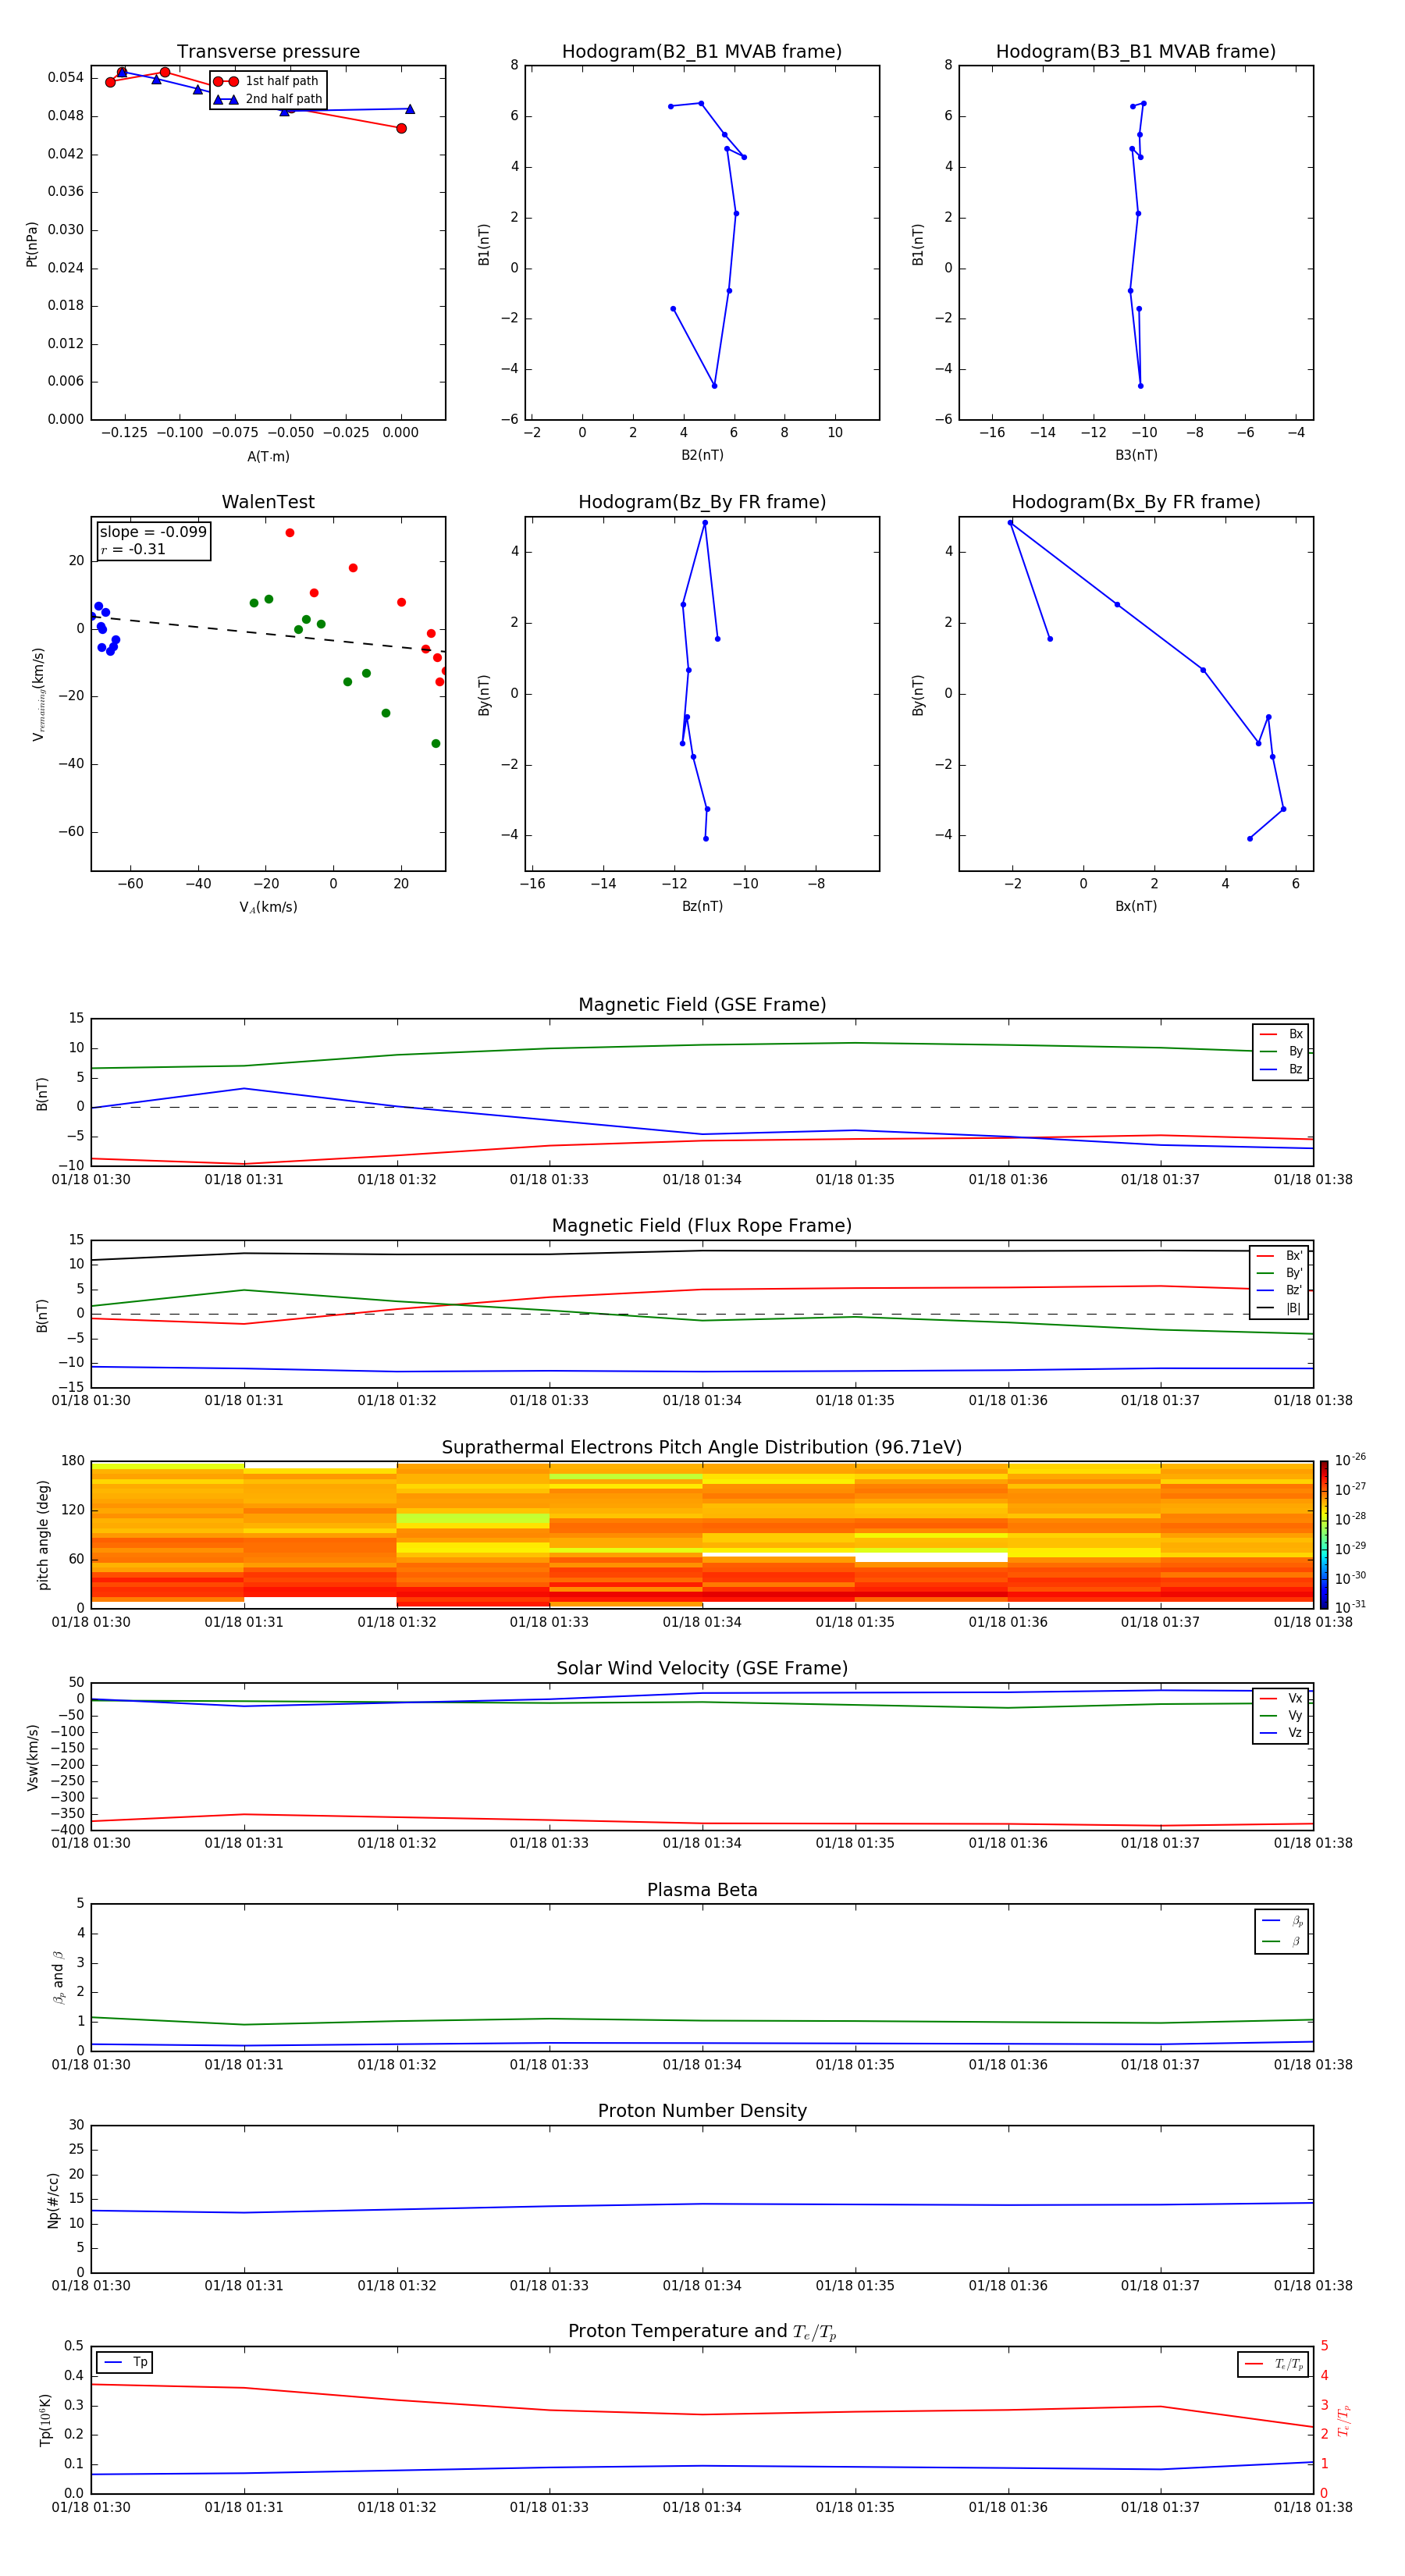Click the "Plasma Beta" panel title
This screenshot has width=1405, height=2576.
[x=702, y=1890]
